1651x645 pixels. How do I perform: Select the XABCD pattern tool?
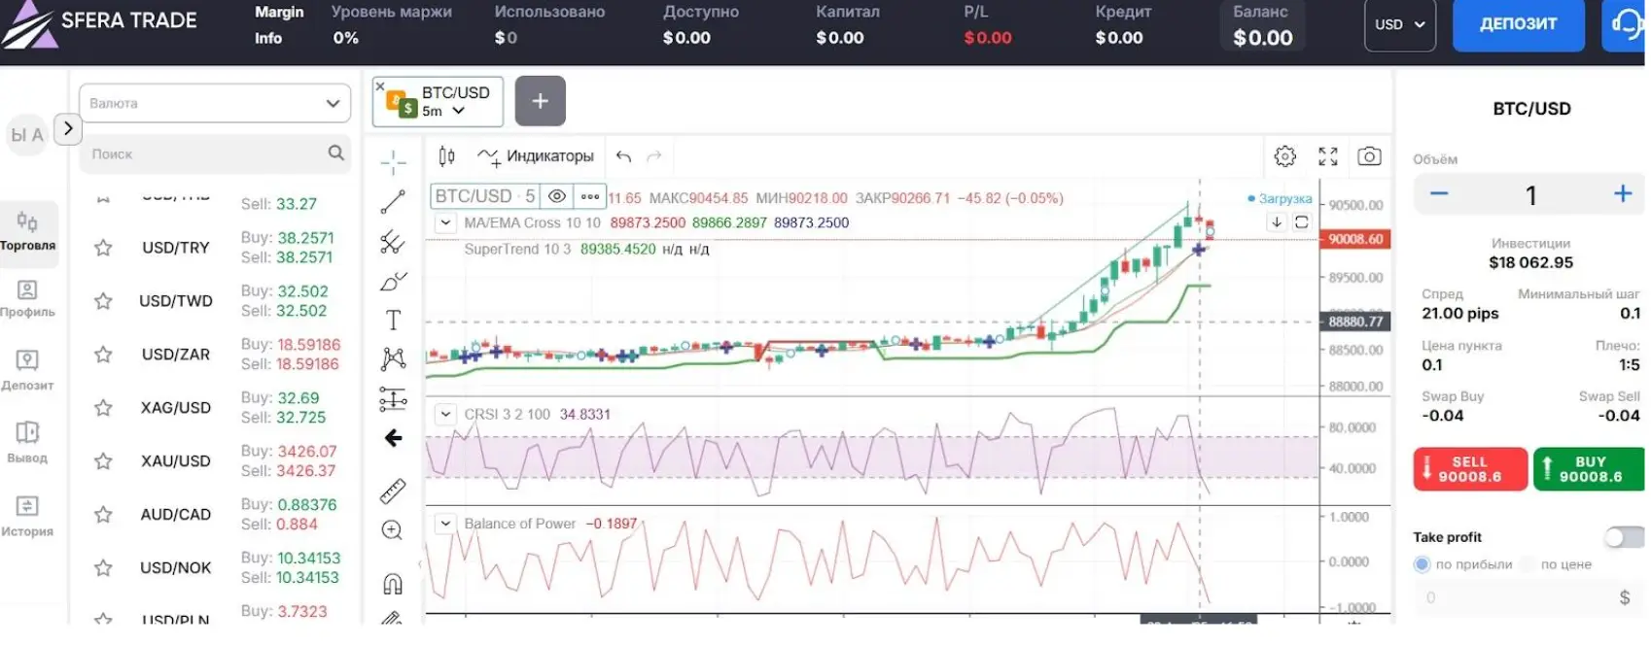pos(393,358)
